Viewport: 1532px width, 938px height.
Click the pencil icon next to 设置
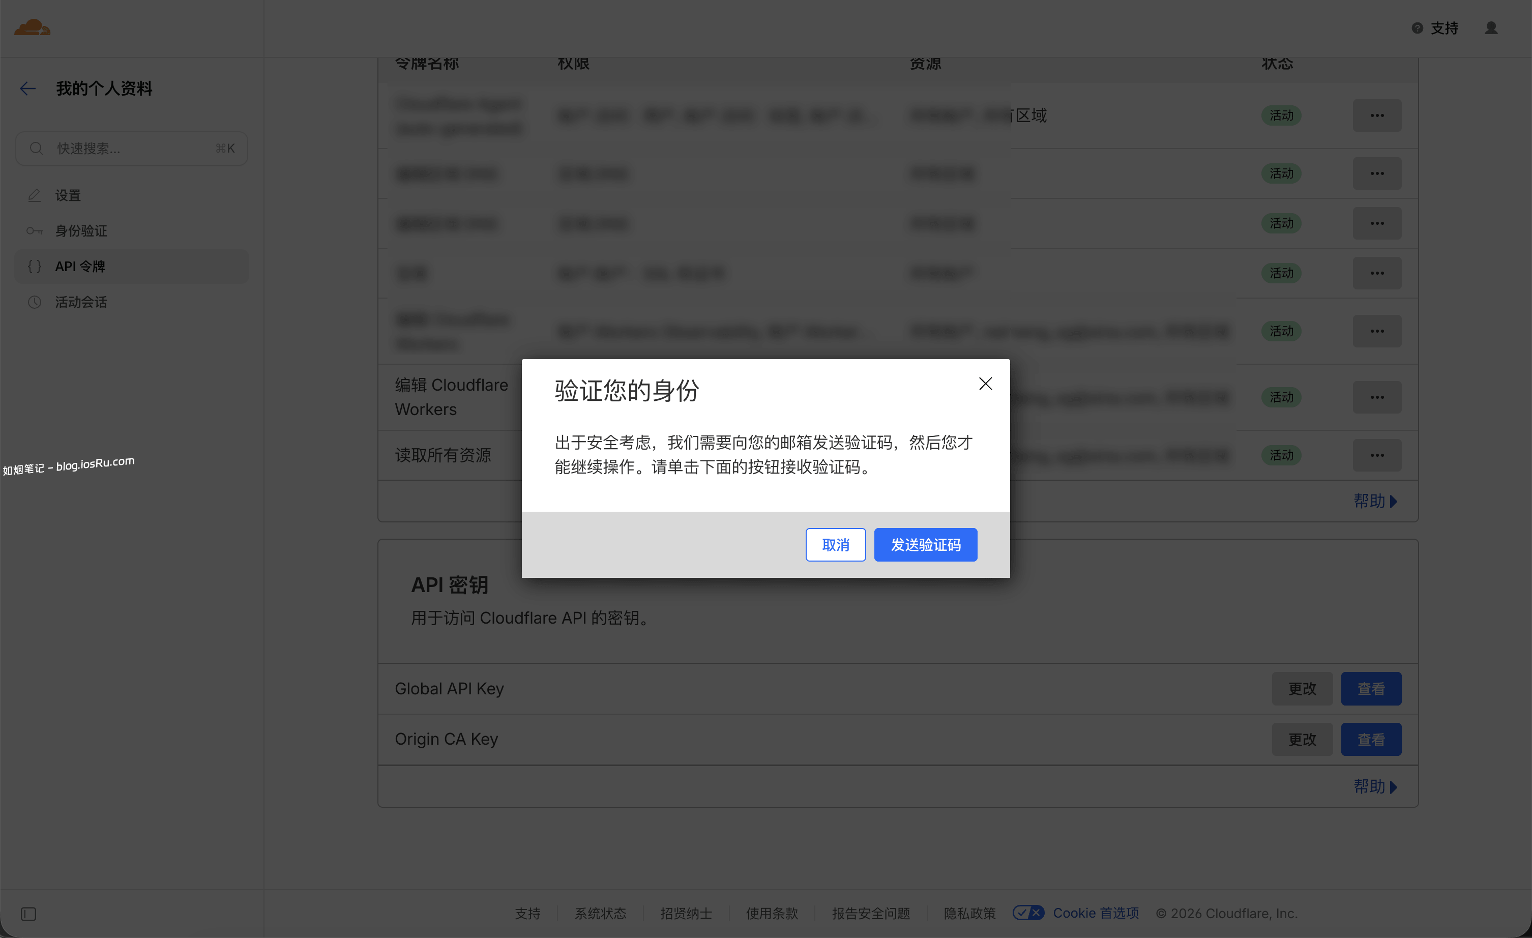click(x=34, y=195)
